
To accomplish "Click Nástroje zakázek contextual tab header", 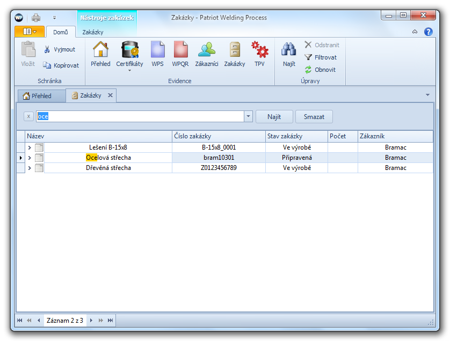I will coord(107,18).
